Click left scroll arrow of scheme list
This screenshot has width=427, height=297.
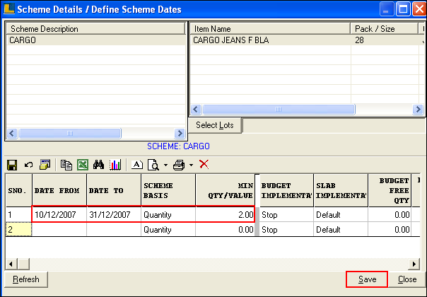coord(12,133)
